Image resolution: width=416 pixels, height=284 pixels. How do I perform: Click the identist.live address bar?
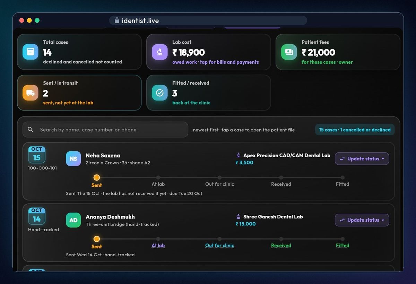point(208,20)
